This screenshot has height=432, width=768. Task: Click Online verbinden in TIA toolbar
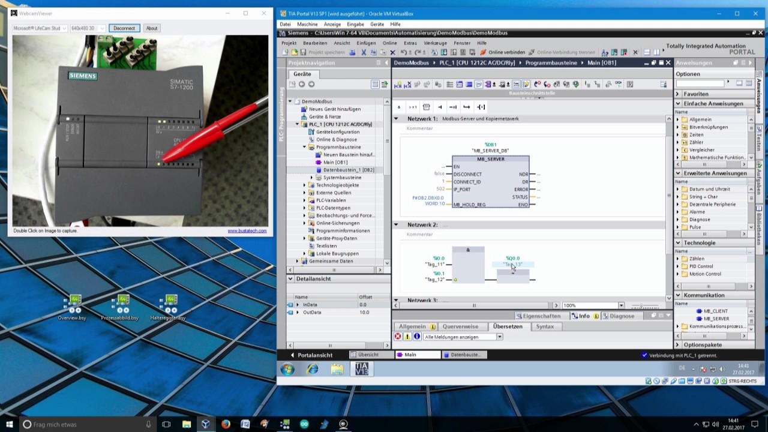pos(502,52)
